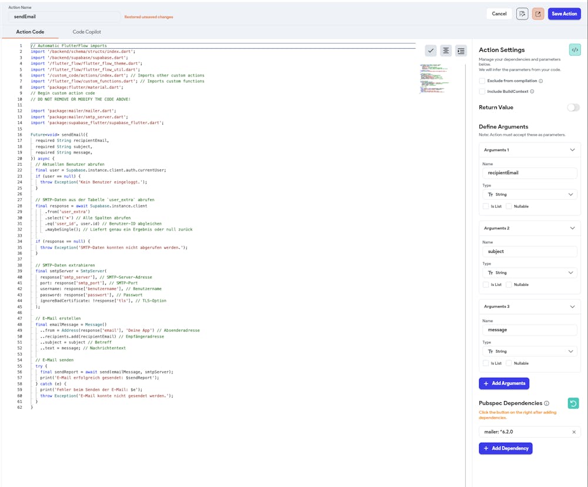
Task: Click the indent lines icon in editor toolbar
Action: tap(461, 51)
